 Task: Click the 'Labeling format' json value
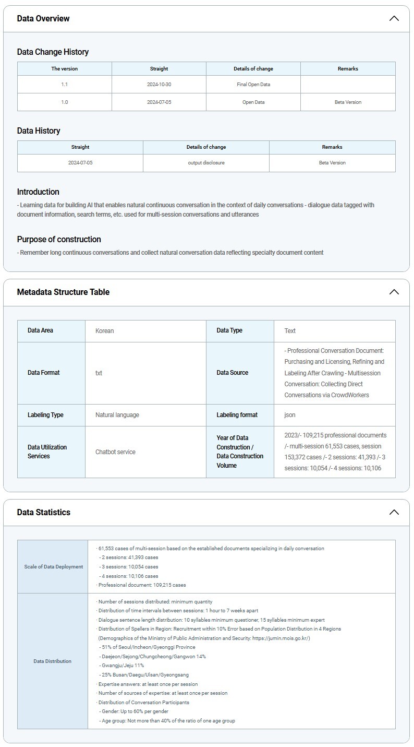pos(290,415)
